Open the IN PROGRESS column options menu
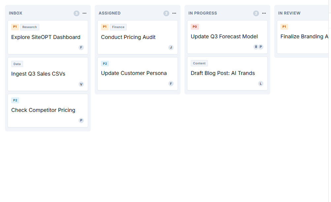The height and width of the screenshot is (202, 331). (x=264, y=13)
